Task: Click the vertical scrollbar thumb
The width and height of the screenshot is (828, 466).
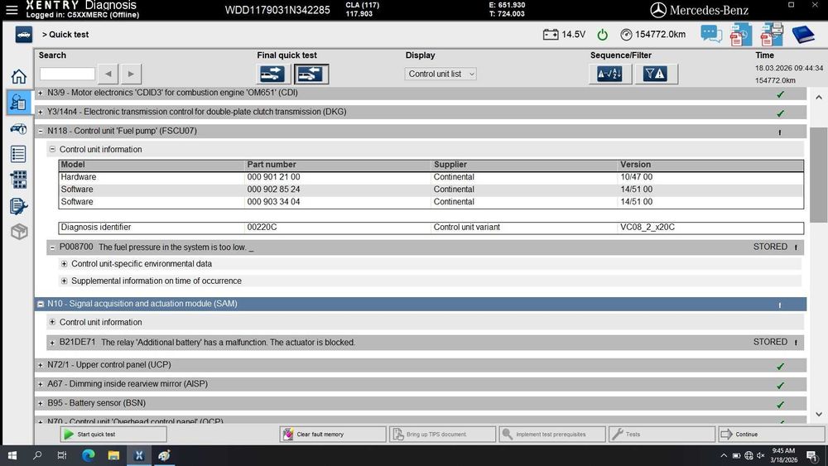Action: (819, 175)
